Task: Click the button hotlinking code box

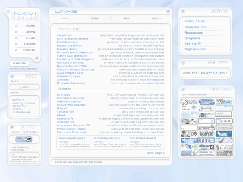Action: [24, 158]
